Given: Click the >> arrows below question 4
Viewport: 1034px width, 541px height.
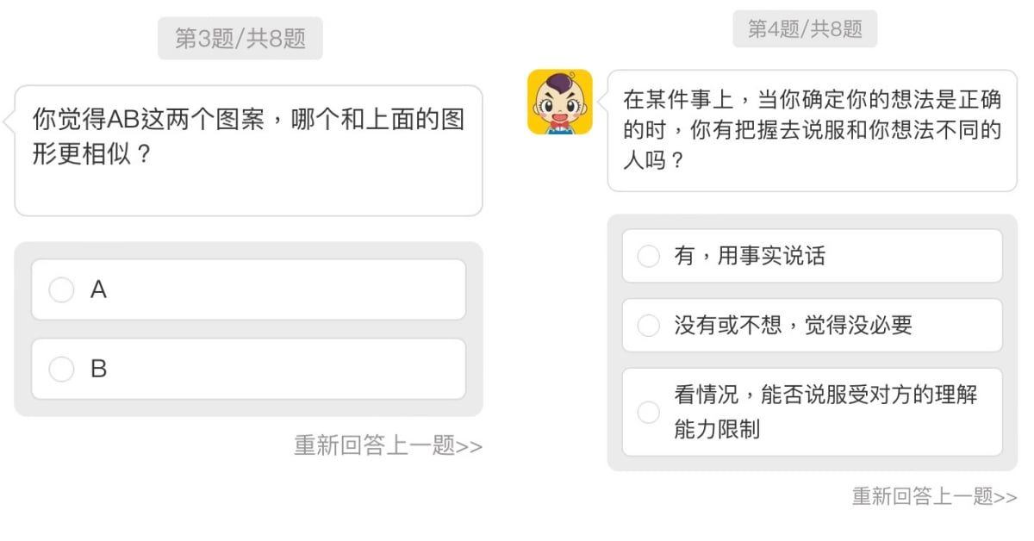Looking at the screenshot, I should [1006, 497].
